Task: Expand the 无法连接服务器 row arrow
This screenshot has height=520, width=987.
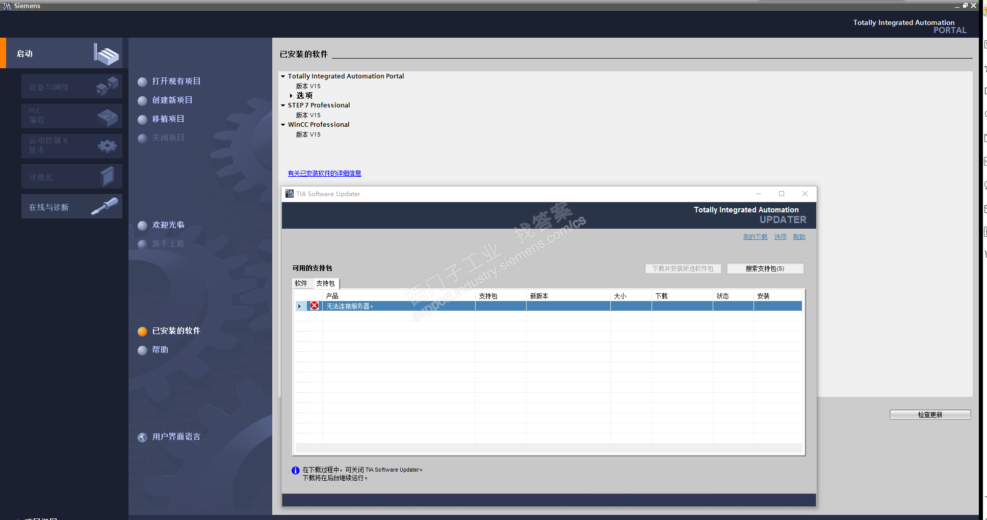Action: coord(299,306)
